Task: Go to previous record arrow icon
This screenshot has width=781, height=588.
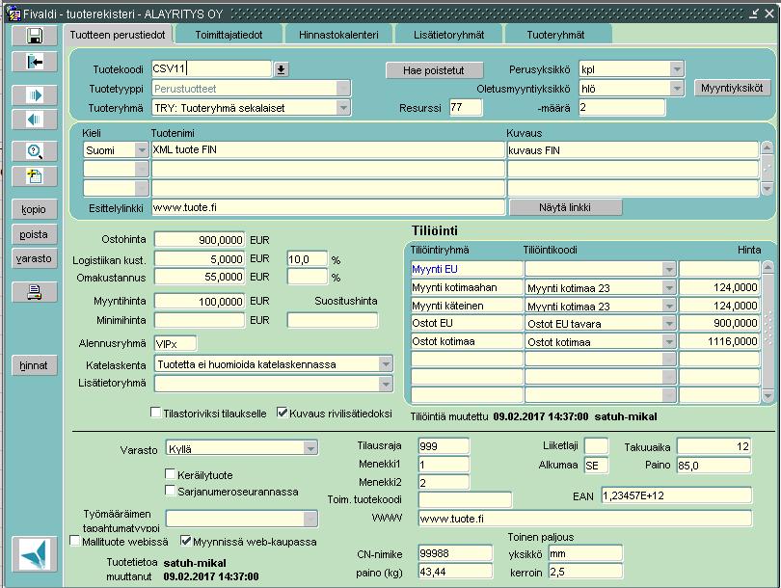Action: coord(35,120)
